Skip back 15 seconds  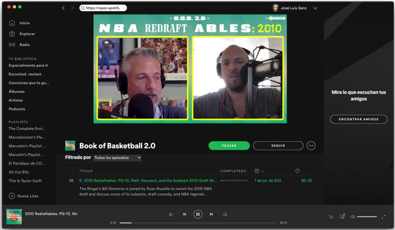(x=171, y=214)
